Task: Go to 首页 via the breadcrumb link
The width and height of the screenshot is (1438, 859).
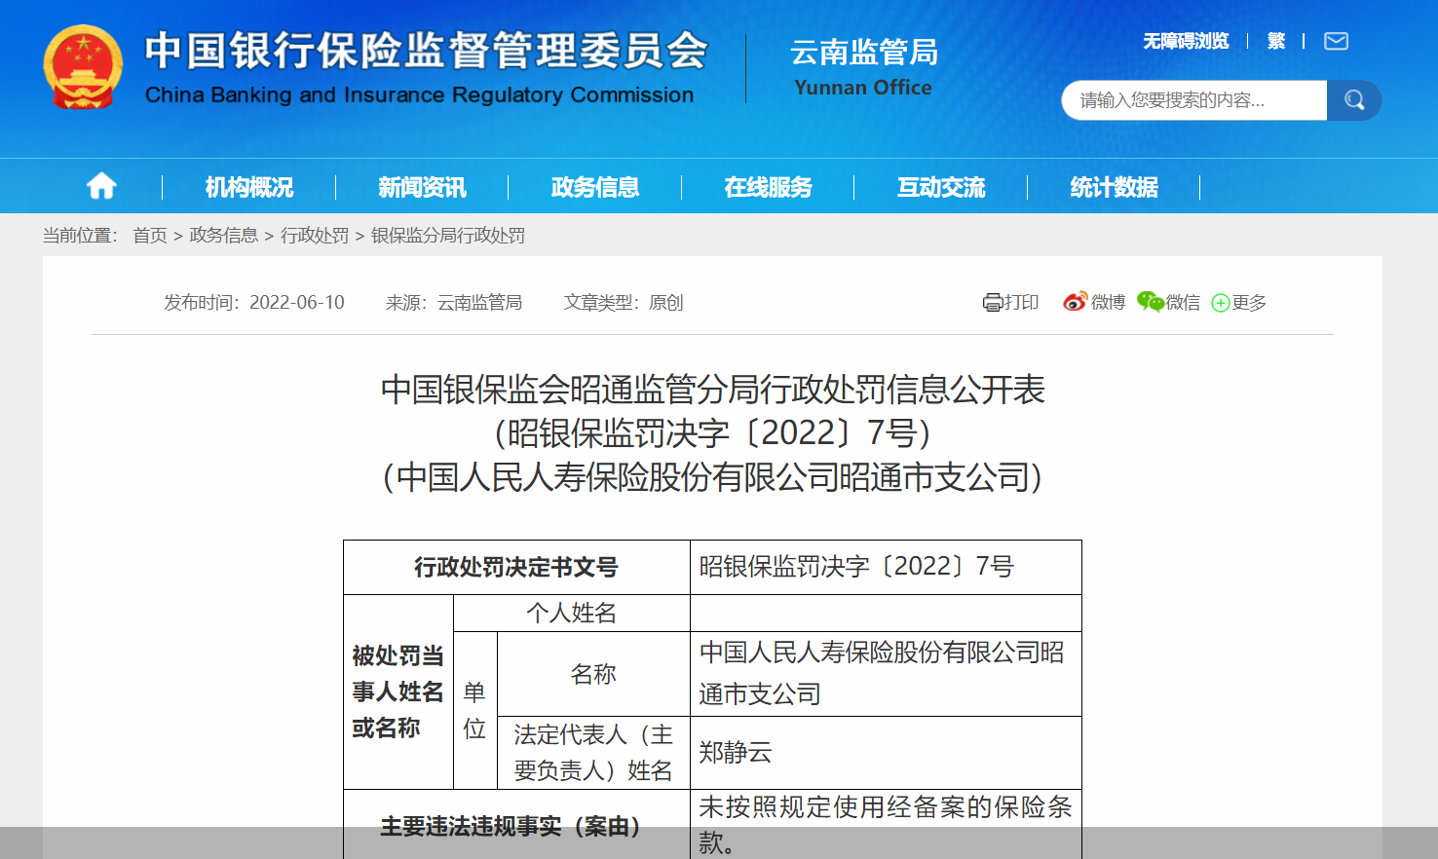Action: (x=147, y=236)
